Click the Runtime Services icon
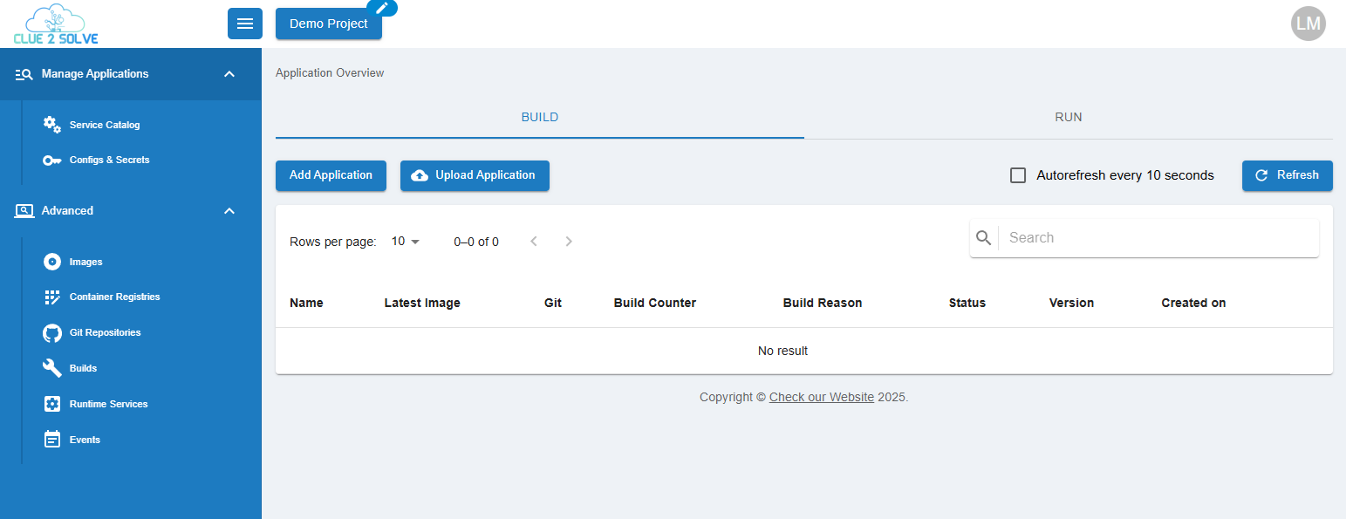 point(51,403)
